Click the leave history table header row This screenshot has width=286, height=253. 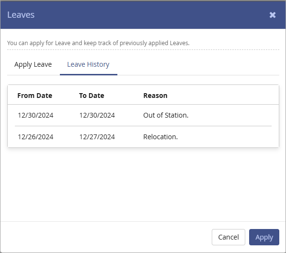tap(143, 95)
